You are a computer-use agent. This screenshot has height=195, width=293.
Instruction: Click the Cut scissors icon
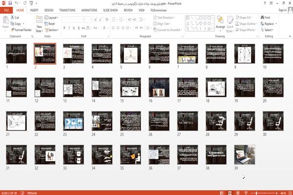click(x=12, y=18)
